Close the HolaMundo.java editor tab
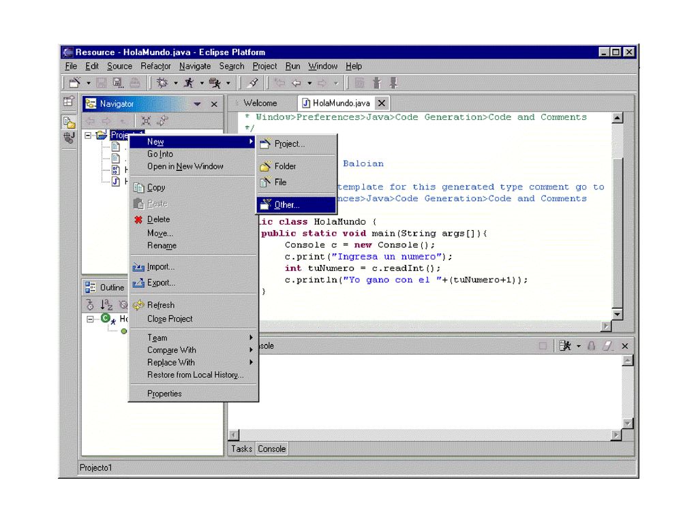 (382, 104)
